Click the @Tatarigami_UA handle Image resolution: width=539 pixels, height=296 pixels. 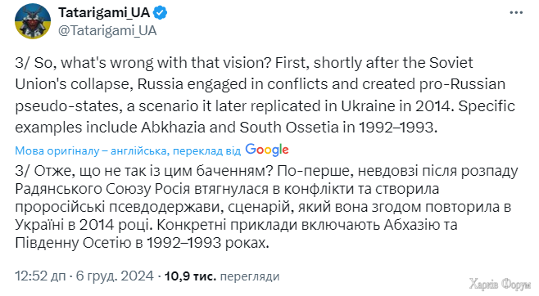click(x=107, y=31)
